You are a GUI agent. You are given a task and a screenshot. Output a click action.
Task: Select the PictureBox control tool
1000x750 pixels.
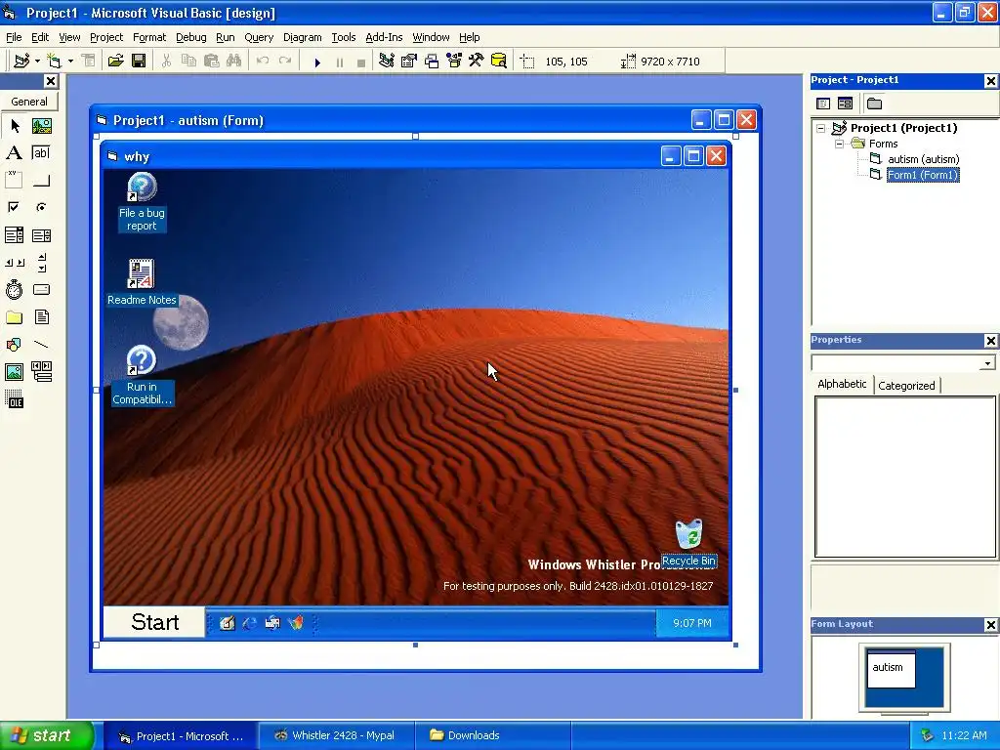coord(41,126)
